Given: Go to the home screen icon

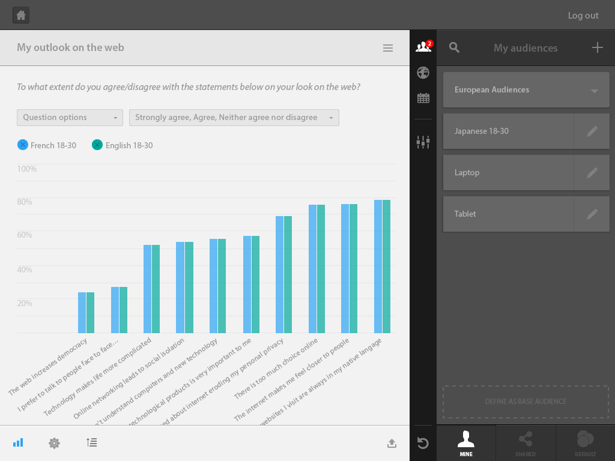Looking at the screenshot, I should pyautogui.click(x=21, y=15).
